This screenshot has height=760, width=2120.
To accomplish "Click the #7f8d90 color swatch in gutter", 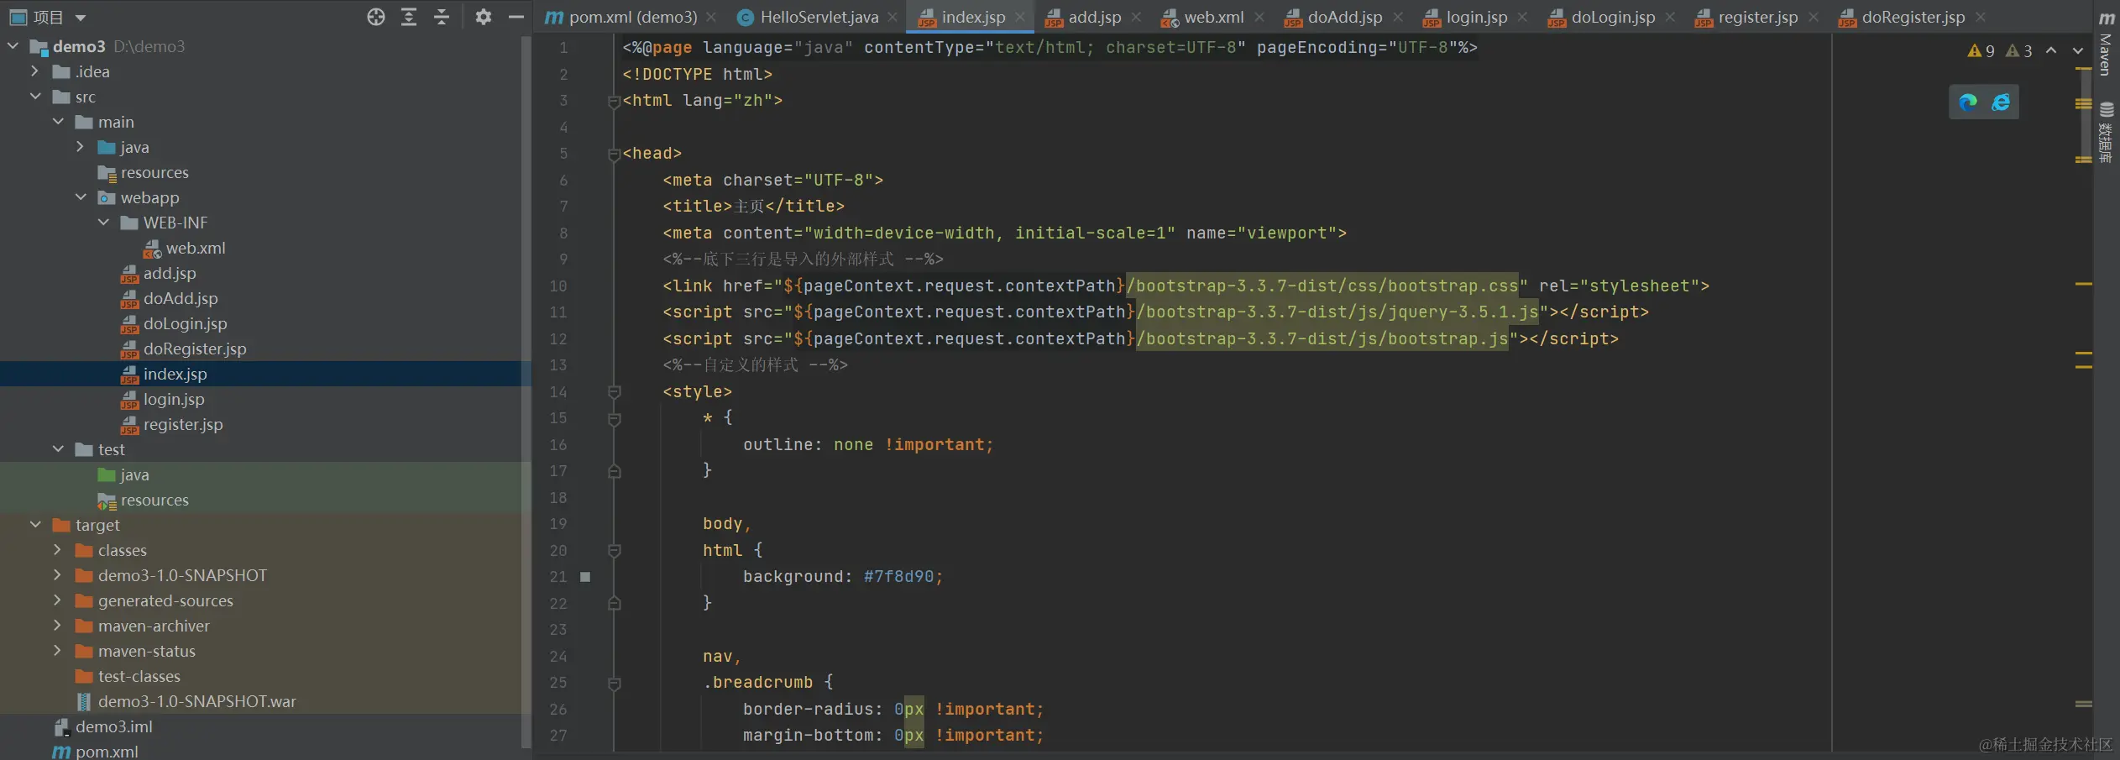I will coord(585,577).
